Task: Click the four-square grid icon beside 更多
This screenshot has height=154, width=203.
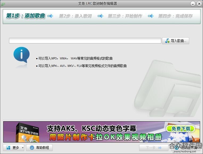Action: (x=8, y=148)
